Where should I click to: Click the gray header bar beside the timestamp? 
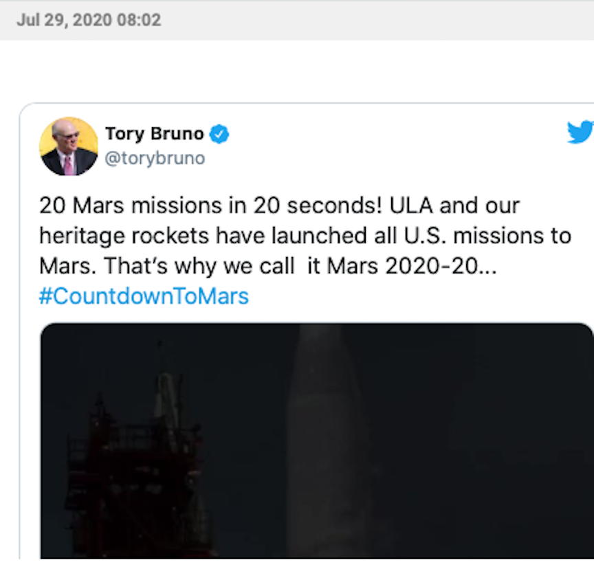[x=378, y=20]
